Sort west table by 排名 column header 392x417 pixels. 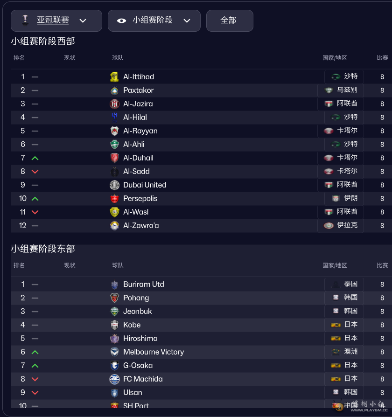[19, 58]
